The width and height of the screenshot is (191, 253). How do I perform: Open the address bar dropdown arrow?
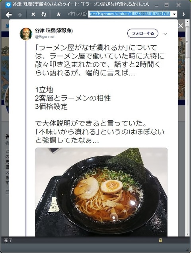tap(174, 14)
